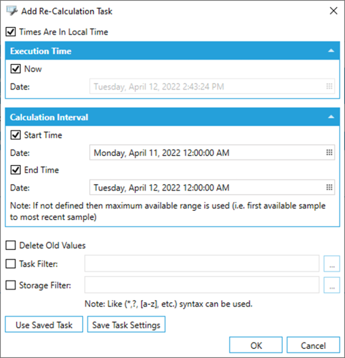This screenshot has width=345, height=358.
Task: Collapse the Execution Time section
Action: 331,51
